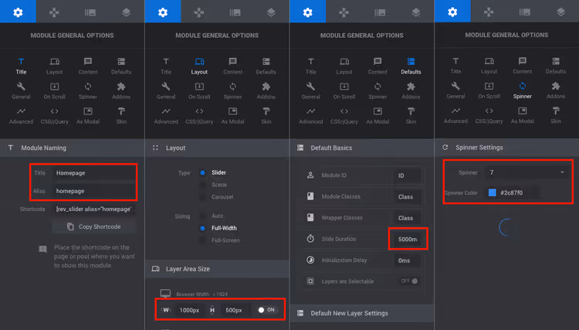Switch to layers tab above Spinner Settings panel
The width and height of the screenshot is (579, 330).
point(561,12)
